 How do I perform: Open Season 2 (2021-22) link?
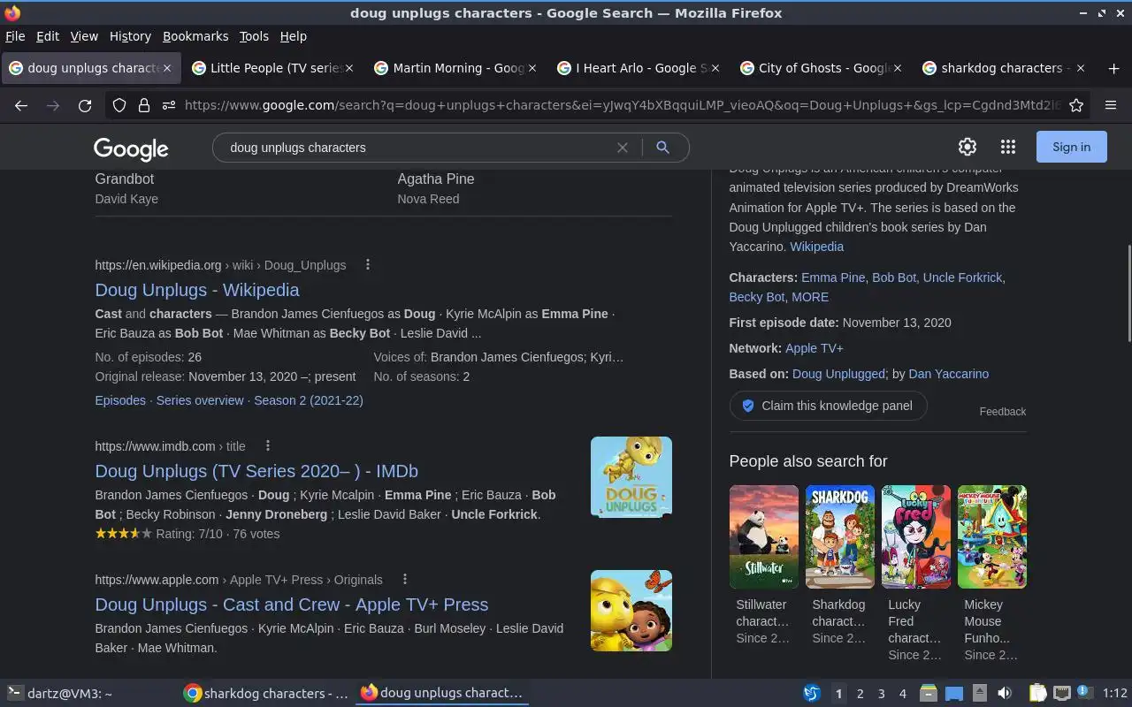[308, 400]
